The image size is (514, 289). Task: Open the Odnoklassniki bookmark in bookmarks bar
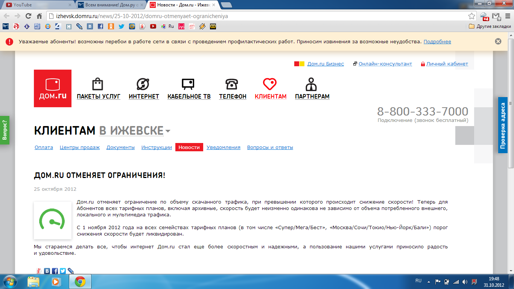point(111,26)
